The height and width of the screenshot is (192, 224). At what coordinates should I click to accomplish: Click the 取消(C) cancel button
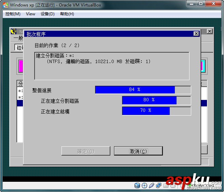(x=138, y=151)
